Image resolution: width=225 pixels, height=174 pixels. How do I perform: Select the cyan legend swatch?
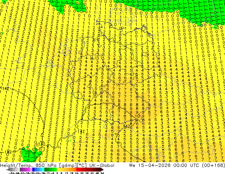click(43, 170)
